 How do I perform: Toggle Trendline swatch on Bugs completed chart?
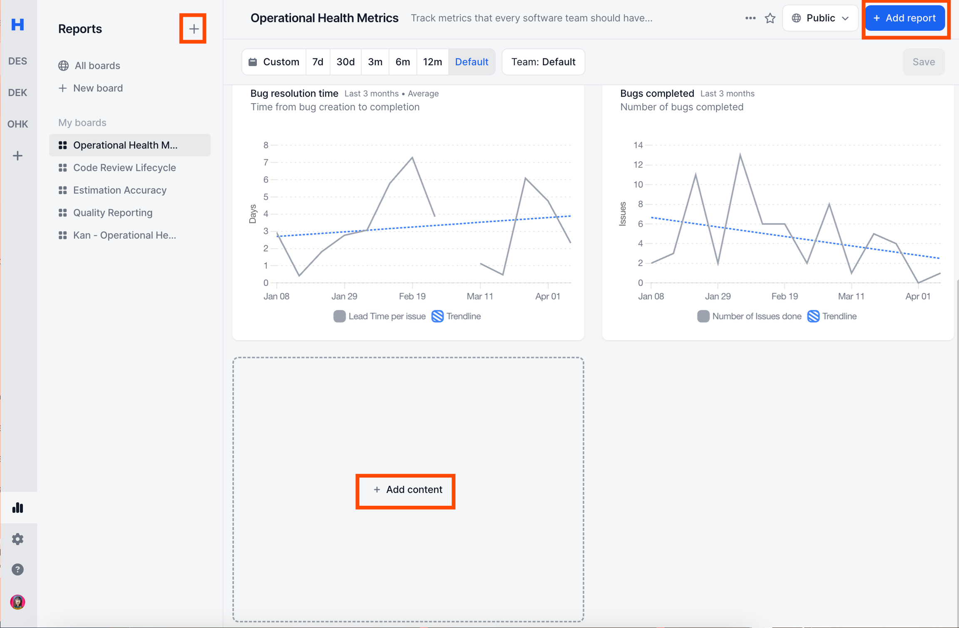[813, 316]
